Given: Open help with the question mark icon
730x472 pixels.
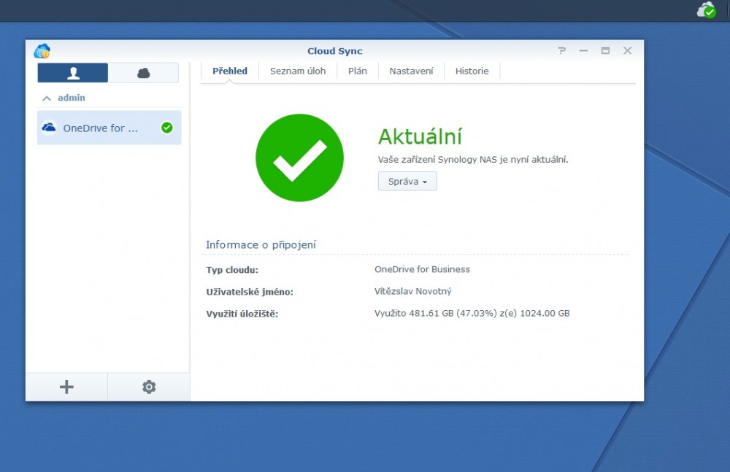Looking at the screenshot, I should point(561,51).
